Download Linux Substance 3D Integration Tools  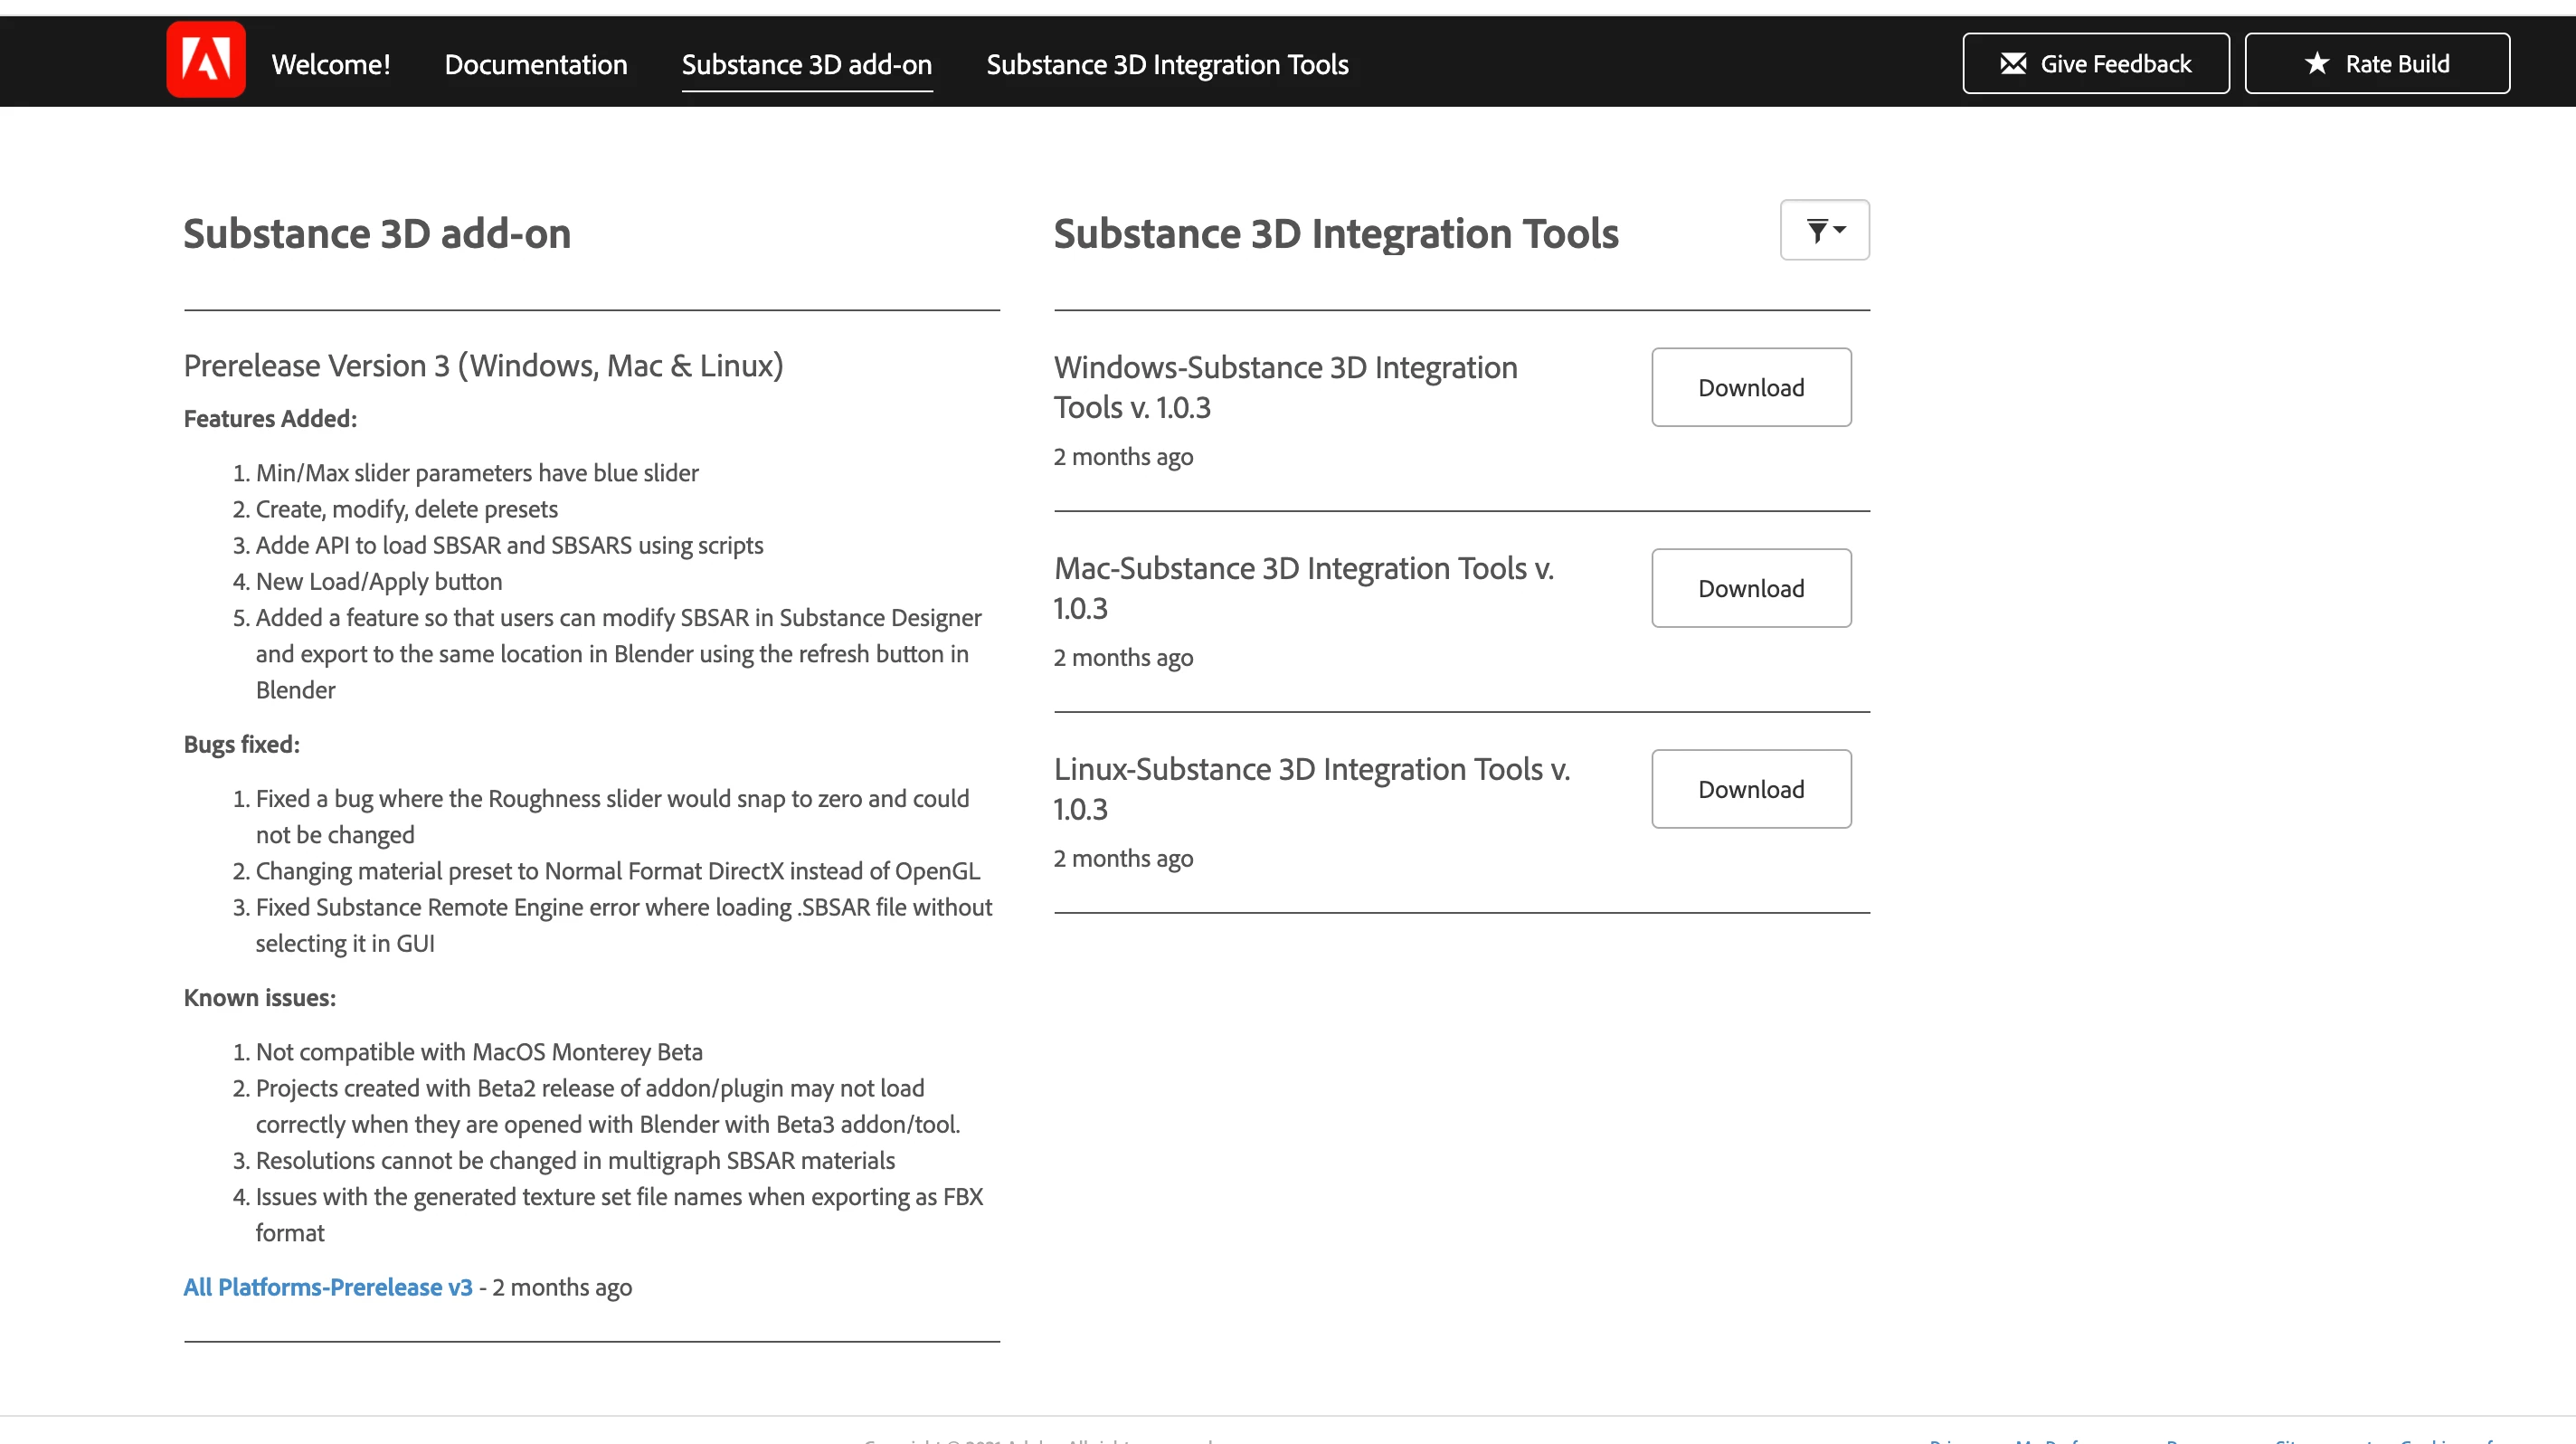coord(1750,790)
